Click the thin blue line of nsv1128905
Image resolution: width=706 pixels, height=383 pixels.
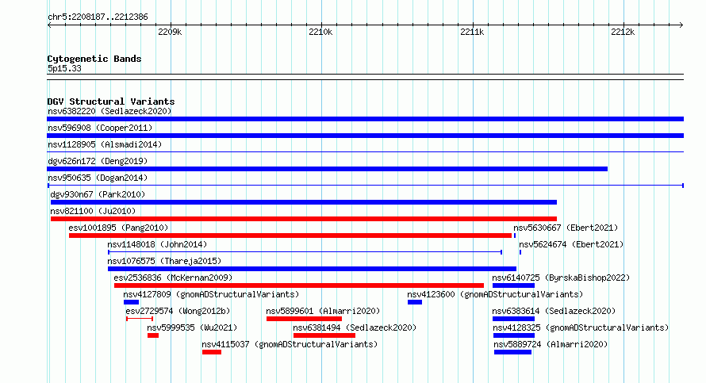(x=365, y=152)
